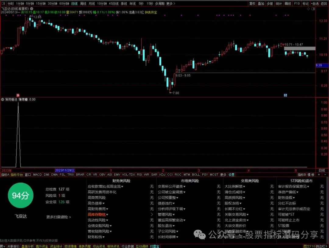The image size is (329, 248).
Task: Click the 画线 drawing button
Action: [x=288, y=4]
